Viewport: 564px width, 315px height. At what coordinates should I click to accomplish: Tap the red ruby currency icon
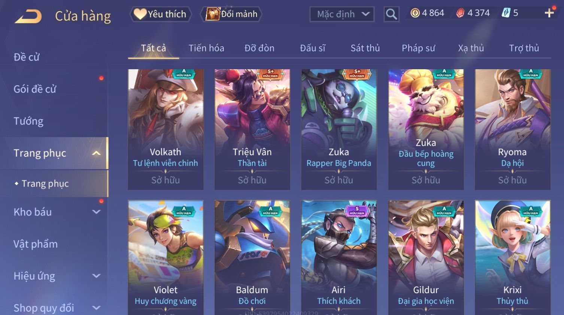[460, 13]
